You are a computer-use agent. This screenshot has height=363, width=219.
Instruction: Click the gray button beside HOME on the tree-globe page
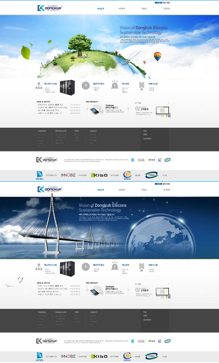(x=166, y=3)
